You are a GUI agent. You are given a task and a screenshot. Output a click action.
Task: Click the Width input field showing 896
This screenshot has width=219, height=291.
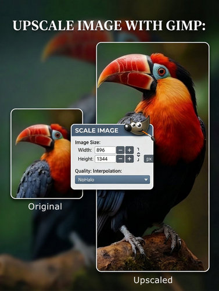[x=105, y=150]
